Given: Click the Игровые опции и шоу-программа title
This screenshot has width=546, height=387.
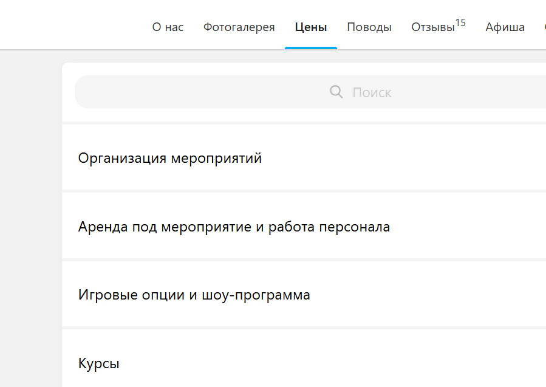Looking at the screenshot, I should [194, 295].
